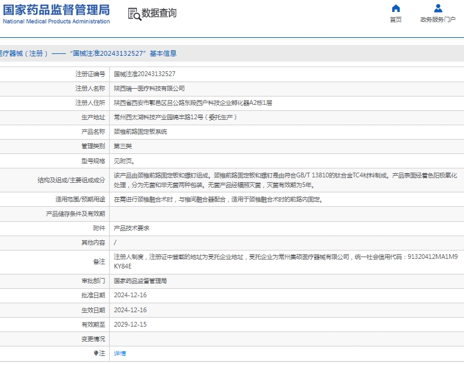The width and height of the screenshot is (464, 365).
Task: Click the home icon above 首页
Action: [x=396, y=8]
